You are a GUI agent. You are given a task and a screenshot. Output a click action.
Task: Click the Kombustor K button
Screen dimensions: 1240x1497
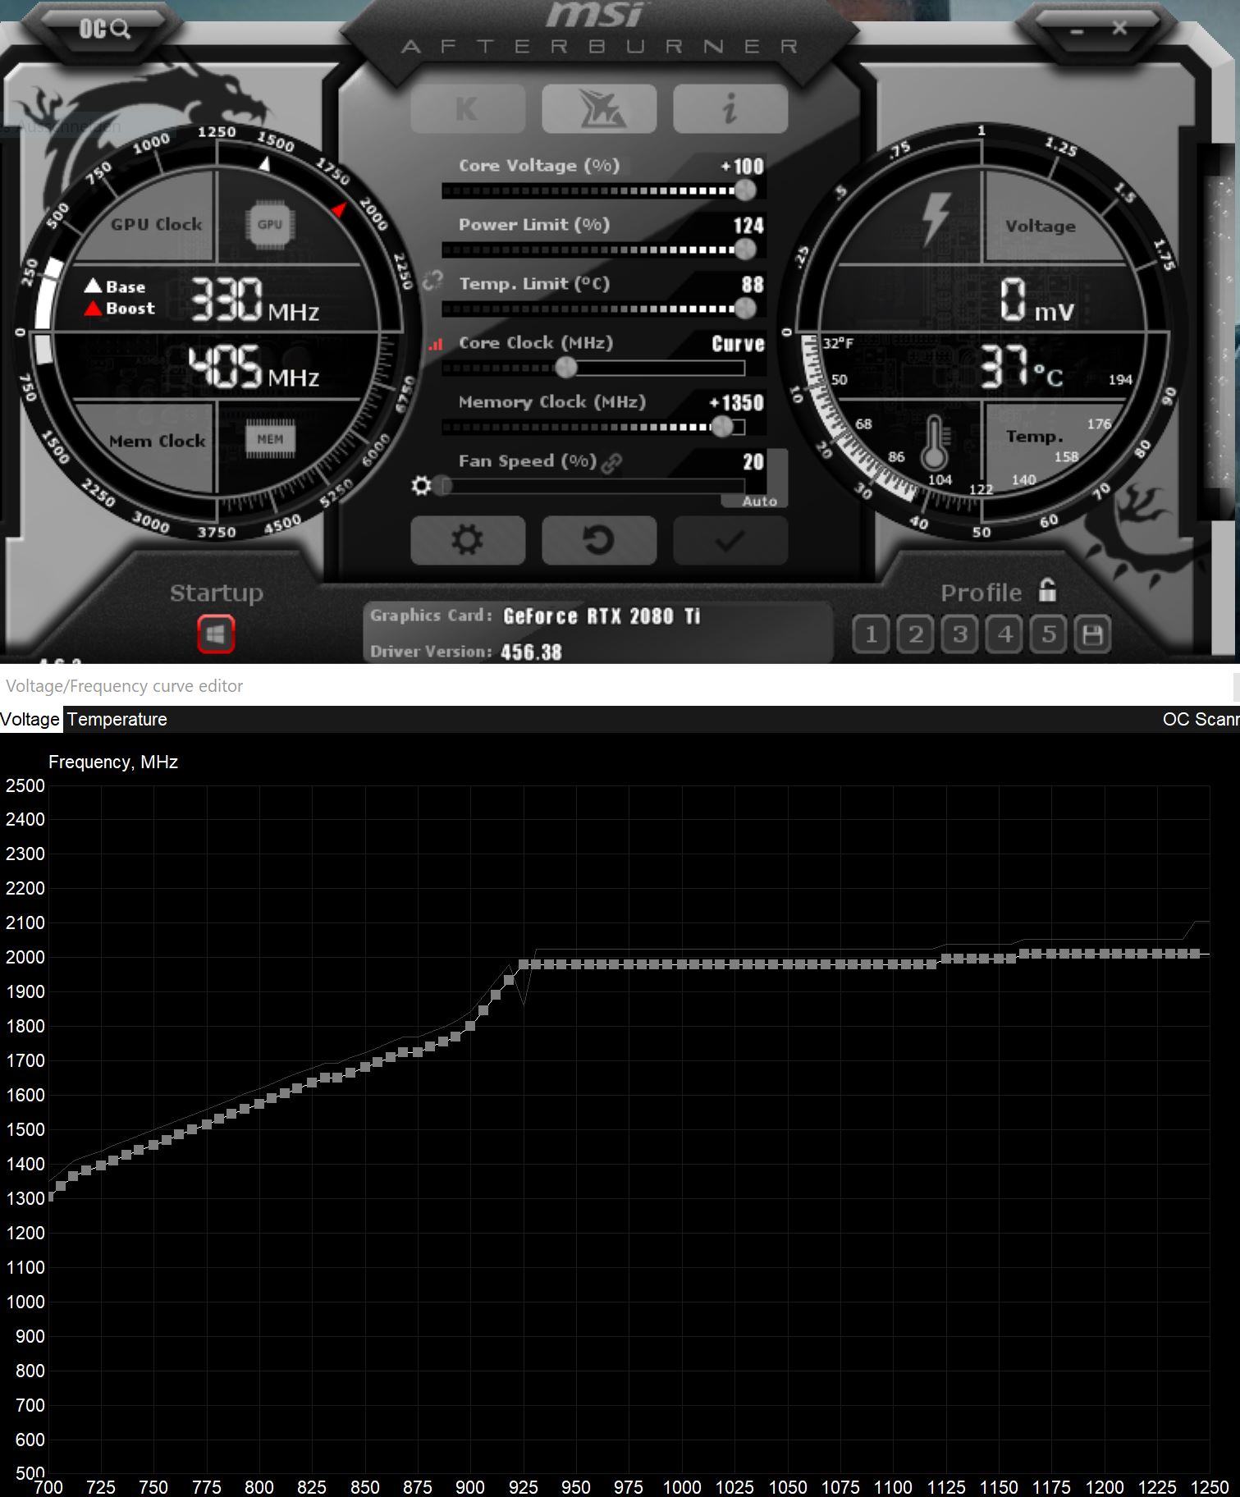468,108
